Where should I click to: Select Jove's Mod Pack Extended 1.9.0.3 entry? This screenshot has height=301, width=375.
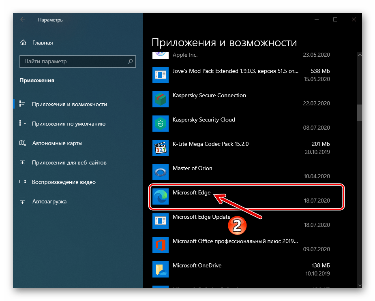click(x=241, y=75)
